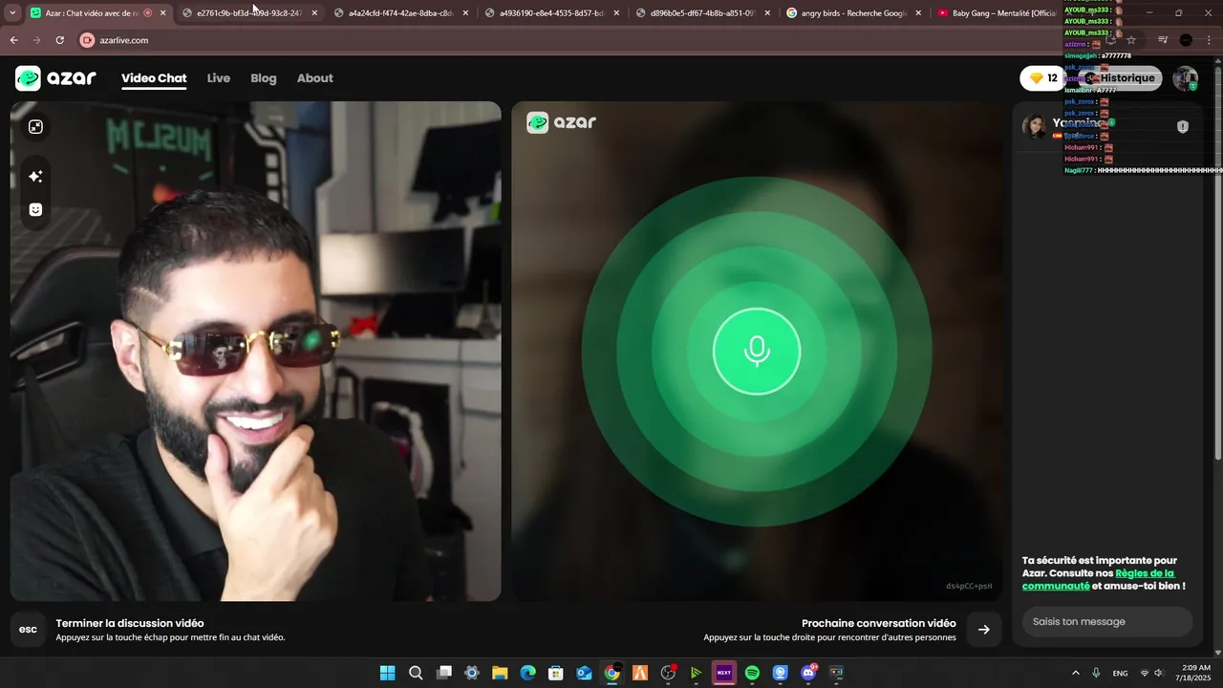
Task: Click the next conversation arrow button
Action: coord(984,630)
